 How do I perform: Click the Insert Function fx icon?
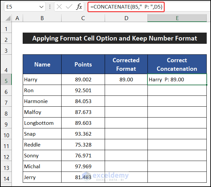(79, 7)
